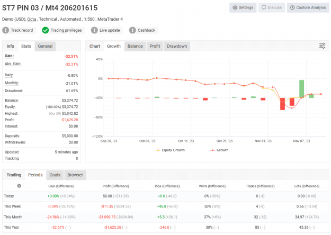Select the Drawdown chart tab

pos(177,46)
